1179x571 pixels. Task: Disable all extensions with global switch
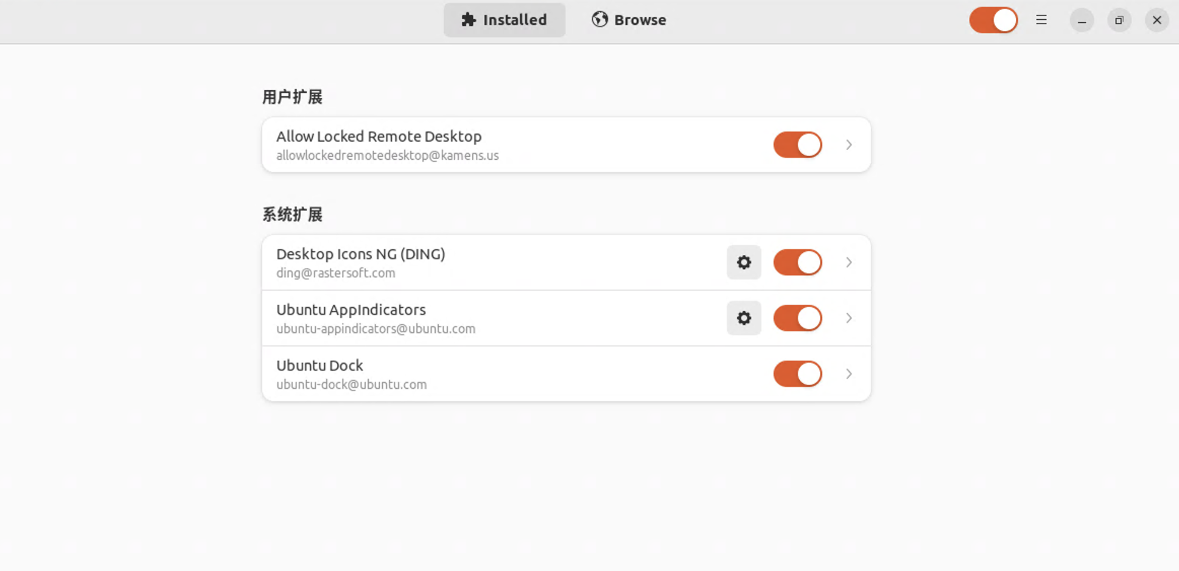click(993, 20)
